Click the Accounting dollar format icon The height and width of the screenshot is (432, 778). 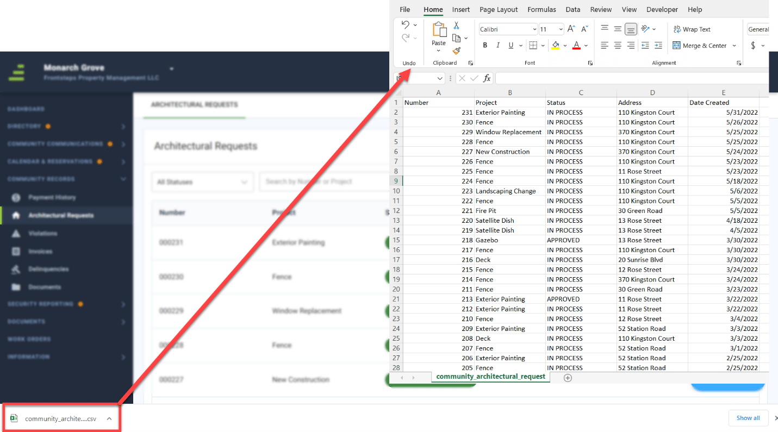pos(753,46)
